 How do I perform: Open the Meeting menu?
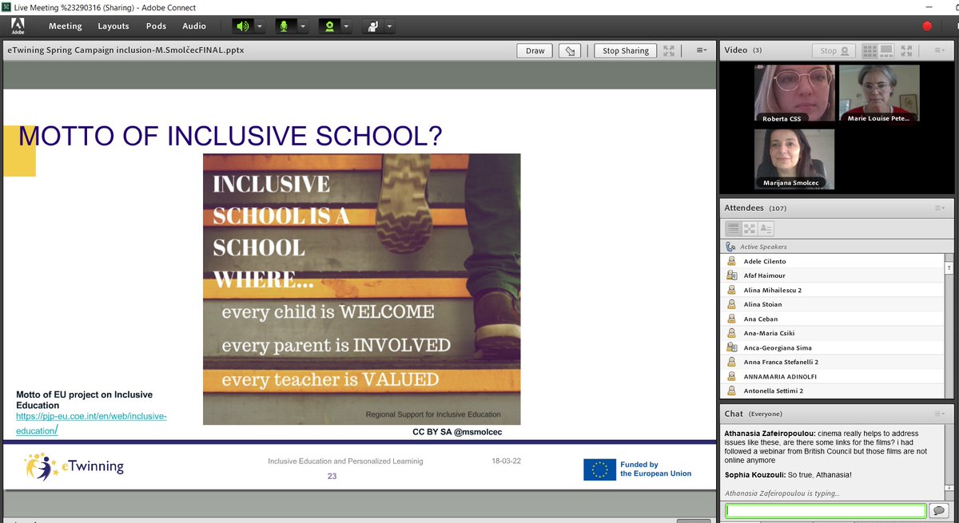click(x=65, y=26)
